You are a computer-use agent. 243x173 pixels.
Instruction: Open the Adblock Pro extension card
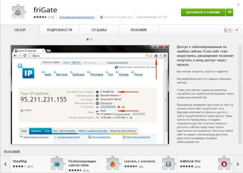coord(205,164)
